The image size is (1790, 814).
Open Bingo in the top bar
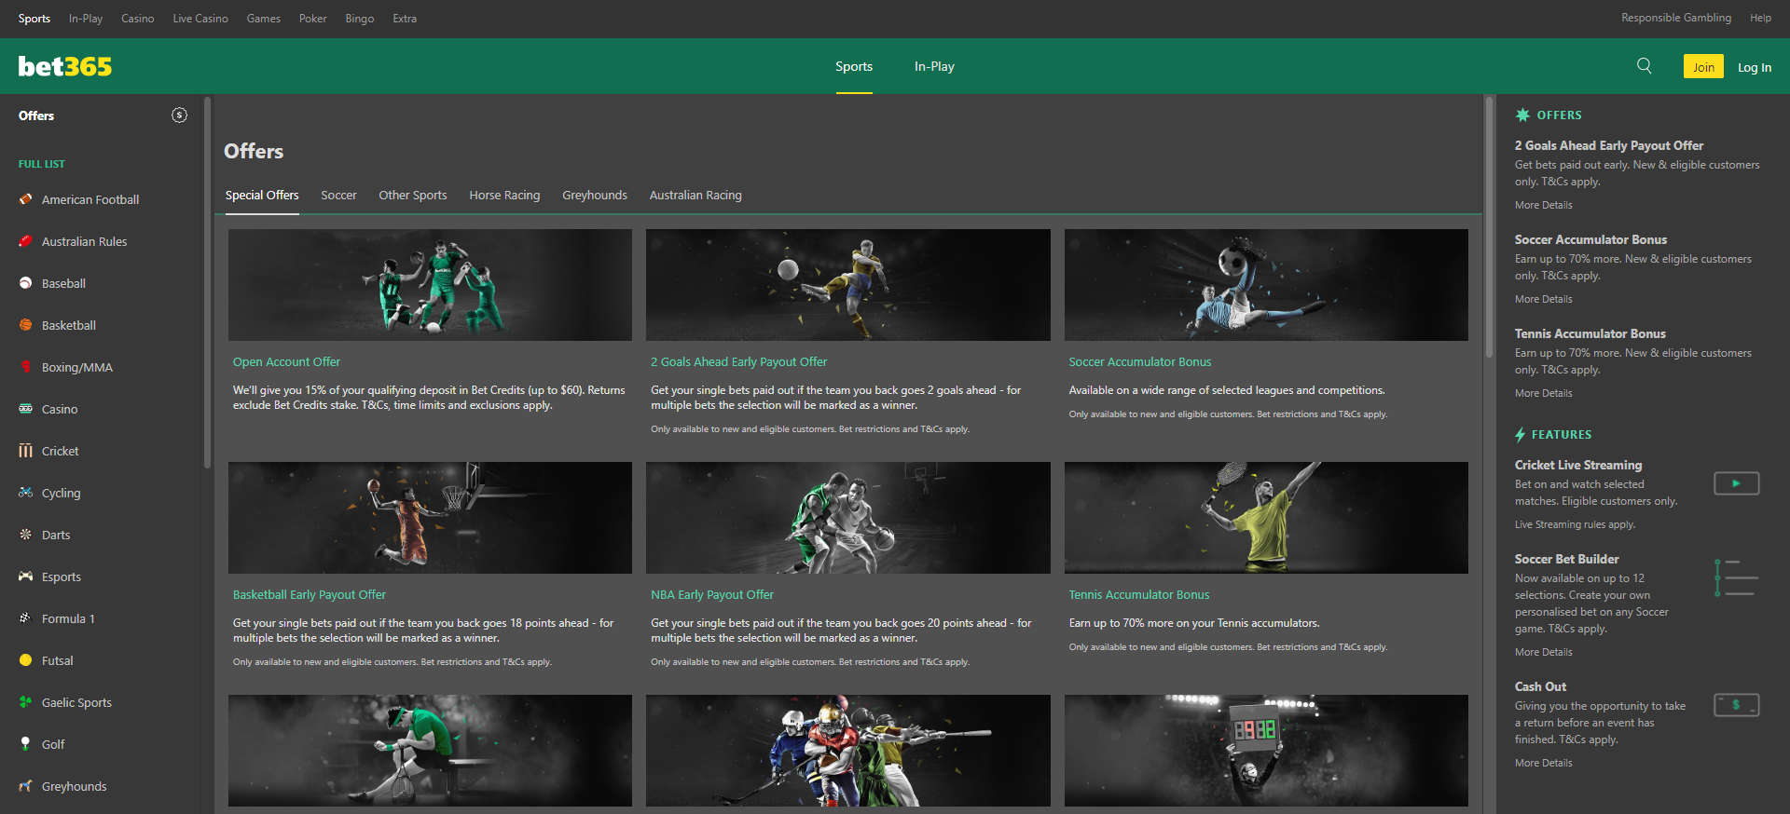[x=360, y=19]
